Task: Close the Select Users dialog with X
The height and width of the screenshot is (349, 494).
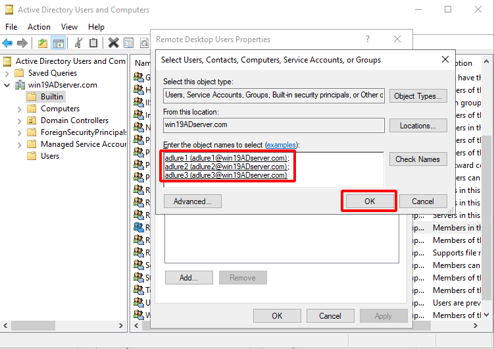Action: 445,59
